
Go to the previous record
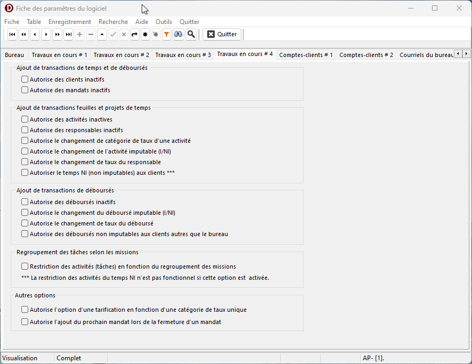click(35, 34)
